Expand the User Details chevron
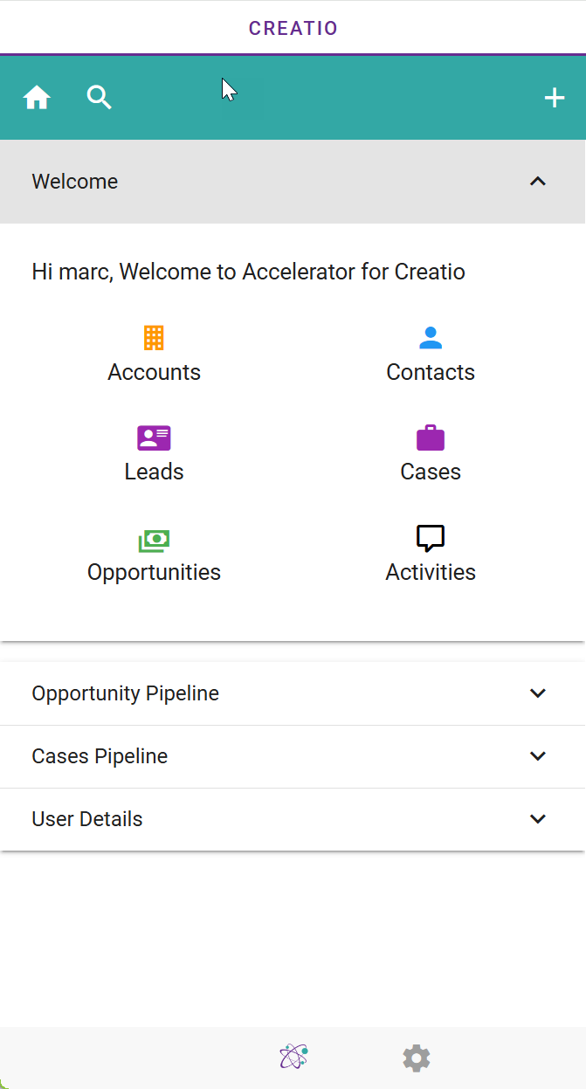This screenshot has height=1089, width=586. point(538,819)
